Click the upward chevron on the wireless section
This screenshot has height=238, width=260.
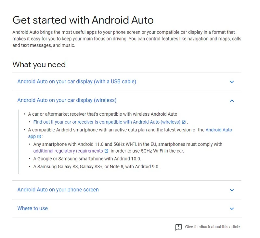(x=232, y=100)
